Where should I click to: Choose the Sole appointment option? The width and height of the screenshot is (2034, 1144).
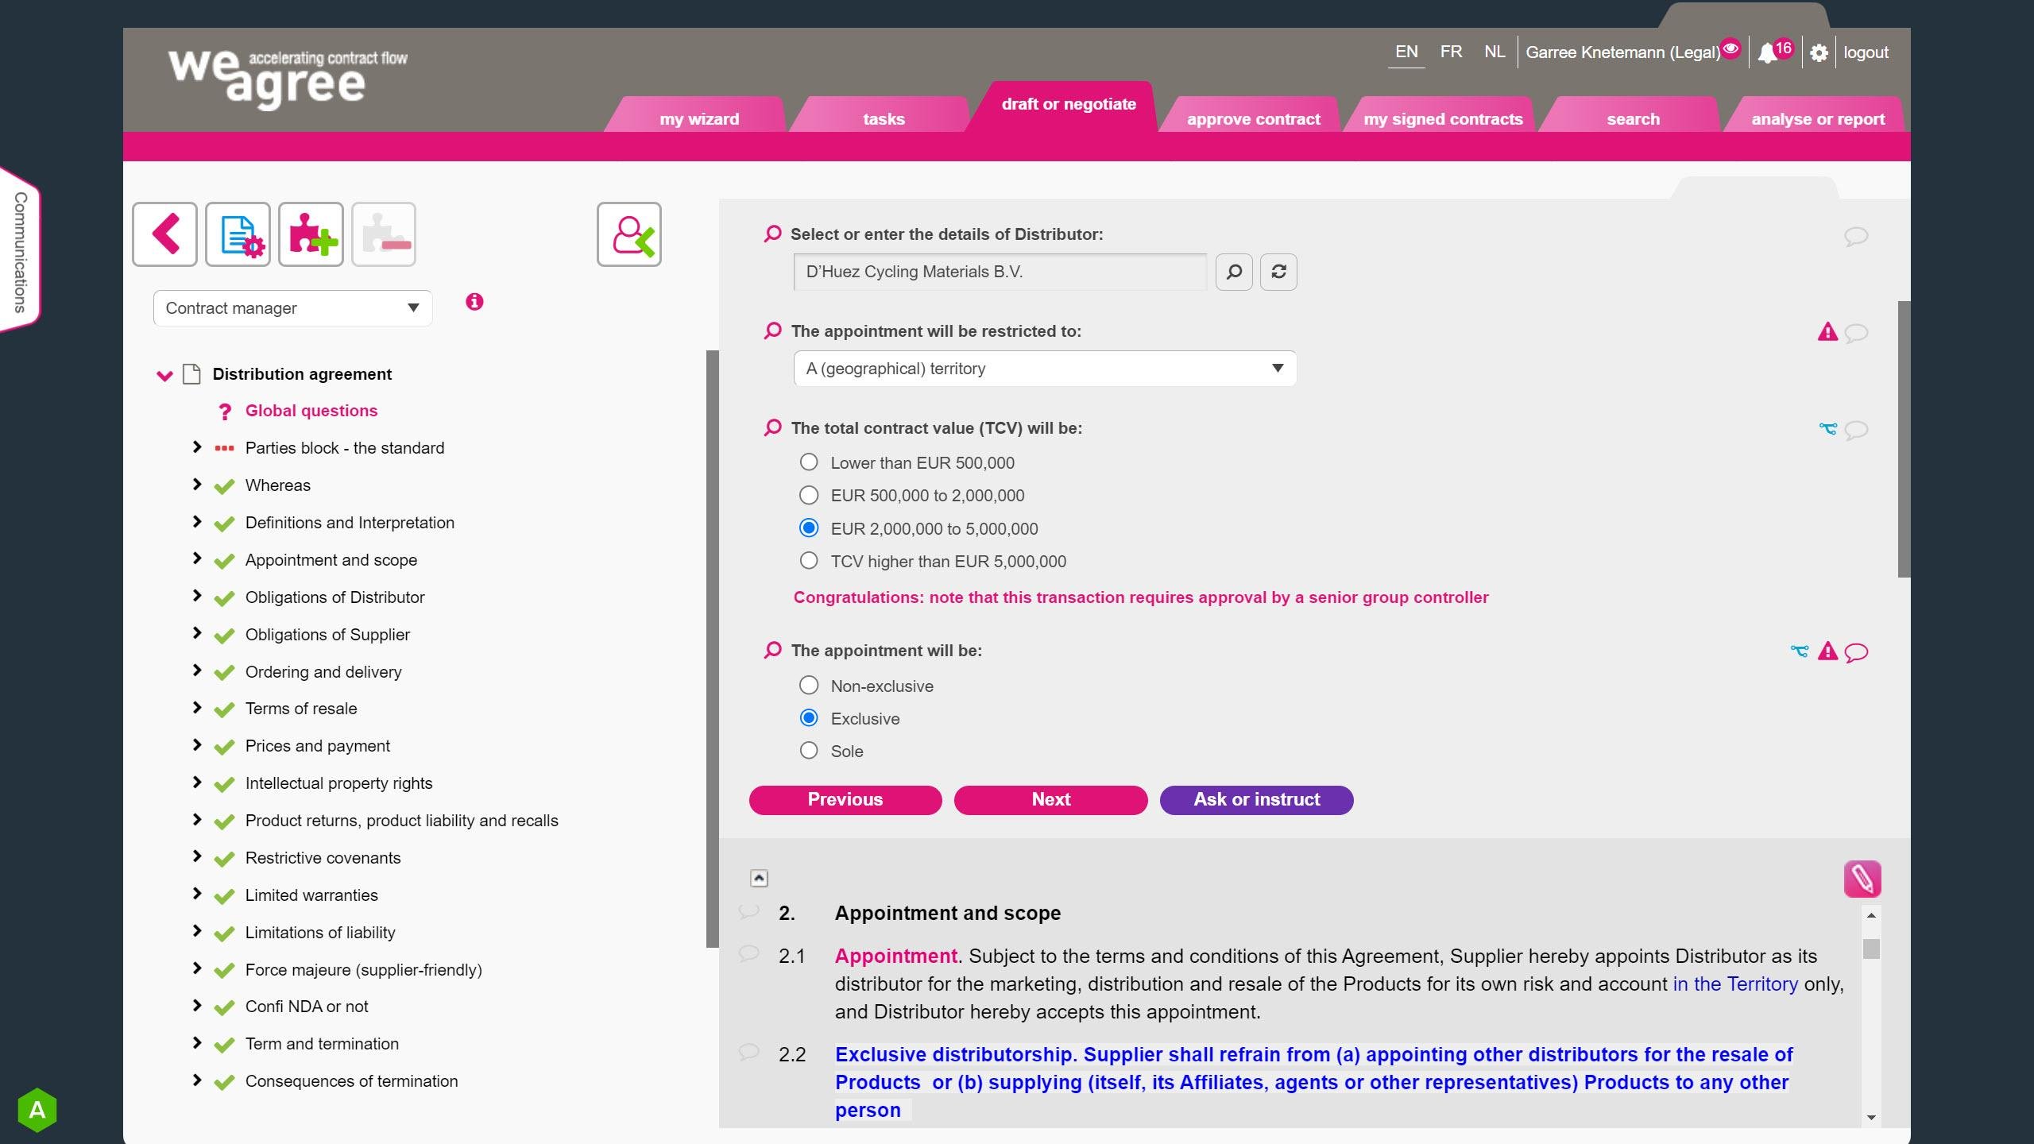(x=809, y=751)
